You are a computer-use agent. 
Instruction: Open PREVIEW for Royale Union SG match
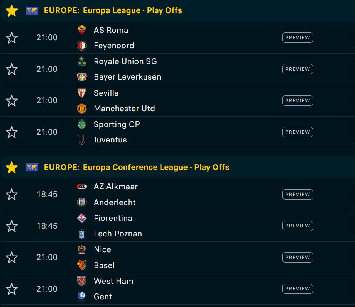tap(298, 69)
